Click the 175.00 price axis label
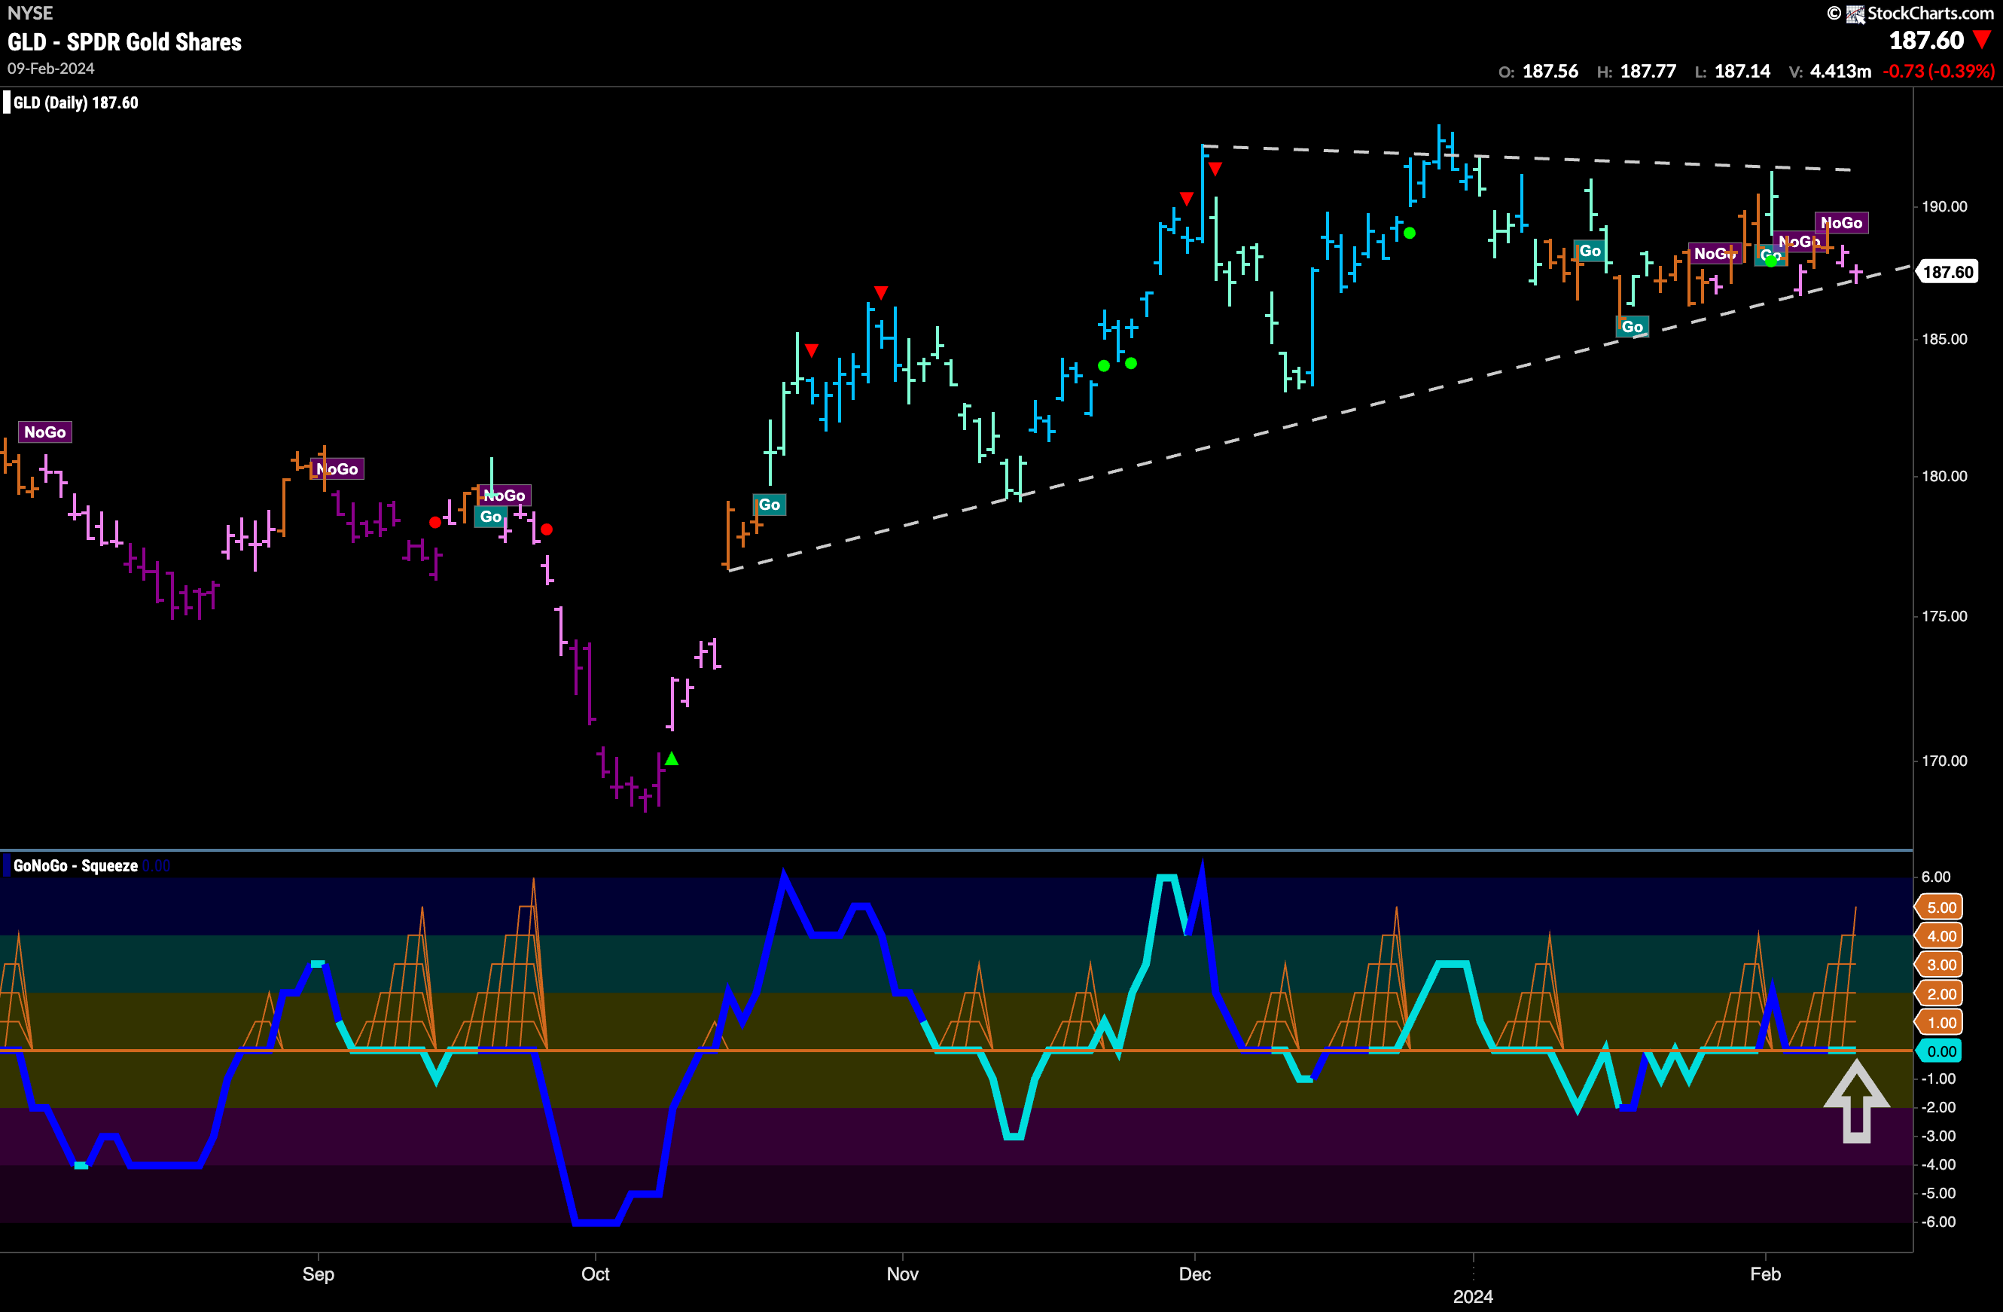Viewport: 2003px width, 1312px height. click(x=1944, y=616)
